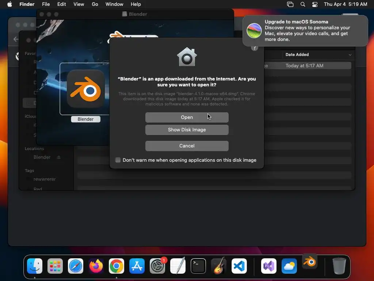Open Launchpad from the Dock
Viewport: 374px width, 281px height.
(x=55, y=266)
